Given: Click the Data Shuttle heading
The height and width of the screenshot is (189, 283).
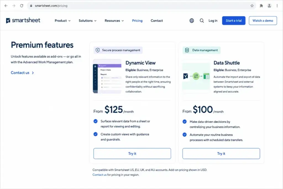Looking at the screenshot, I should 227,63.
